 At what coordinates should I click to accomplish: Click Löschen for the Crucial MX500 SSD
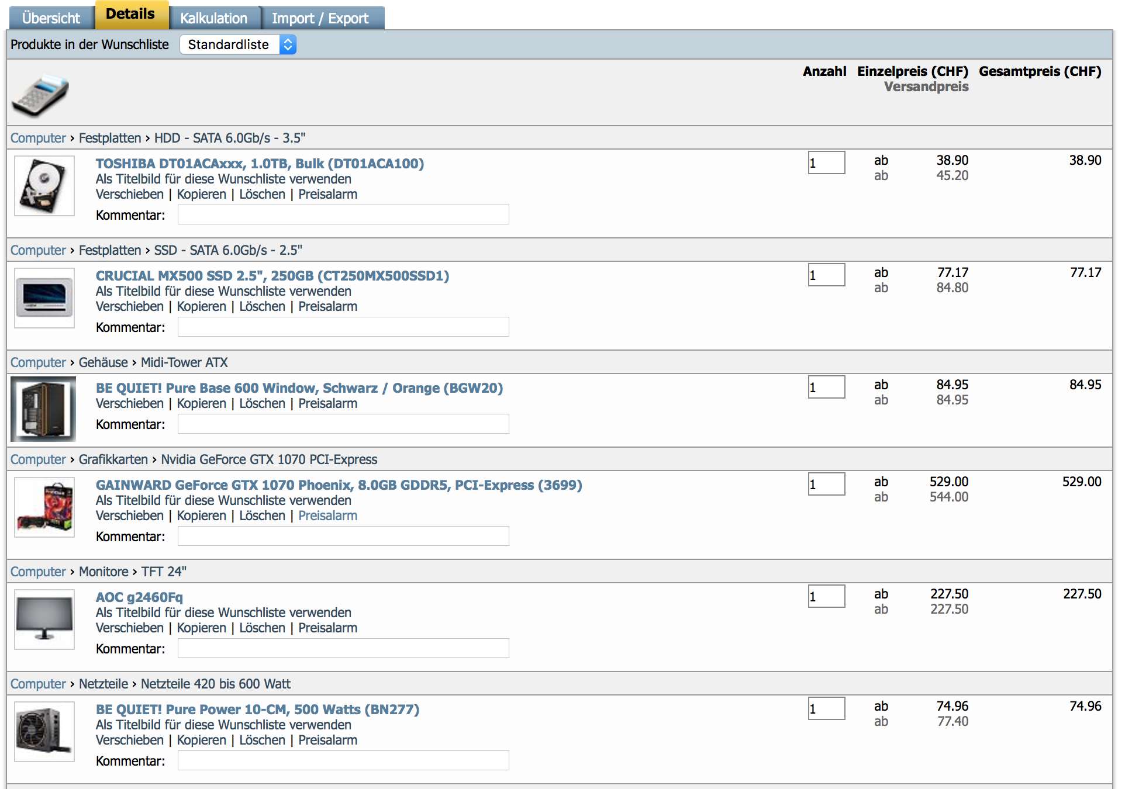262,306
